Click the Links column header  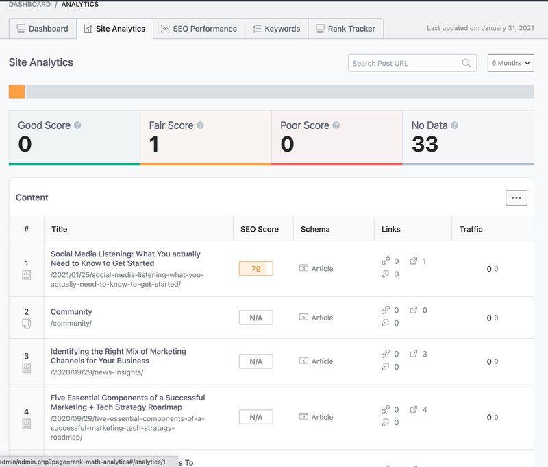[390, 229]
